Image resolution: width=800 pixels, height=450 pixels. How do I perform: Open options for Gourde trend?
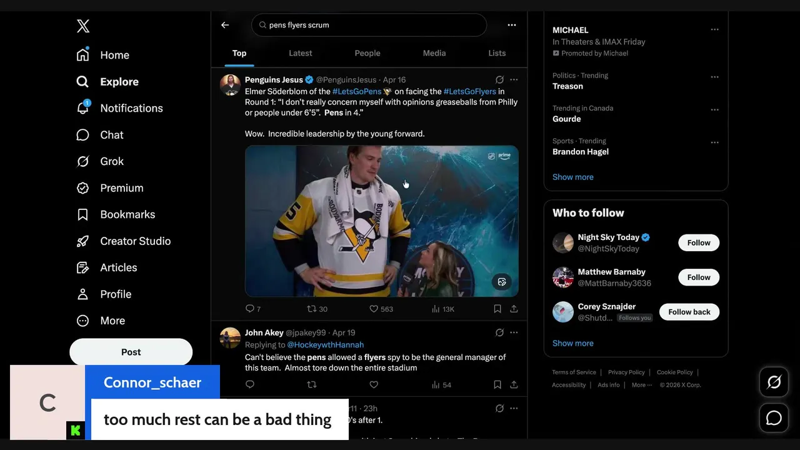click(715, 109)
